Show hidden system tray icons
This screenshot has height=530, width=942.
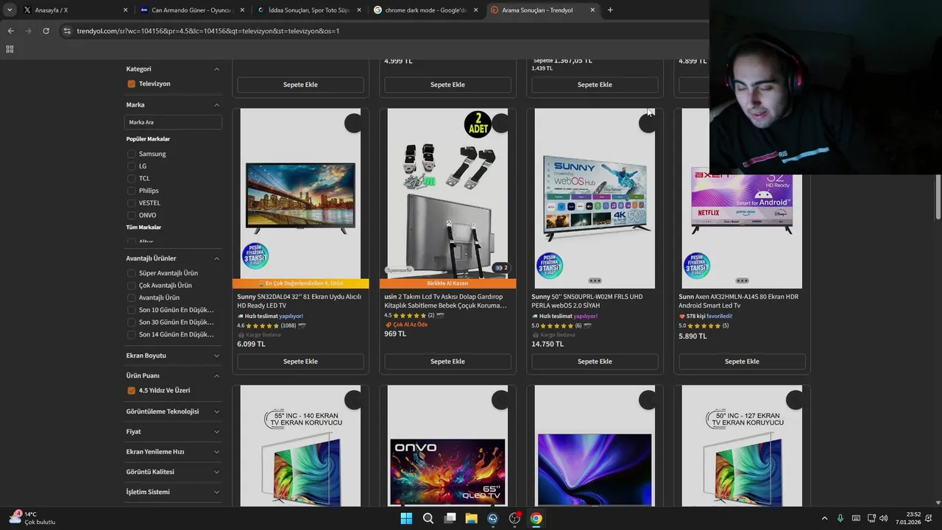(x=824, y=518)
